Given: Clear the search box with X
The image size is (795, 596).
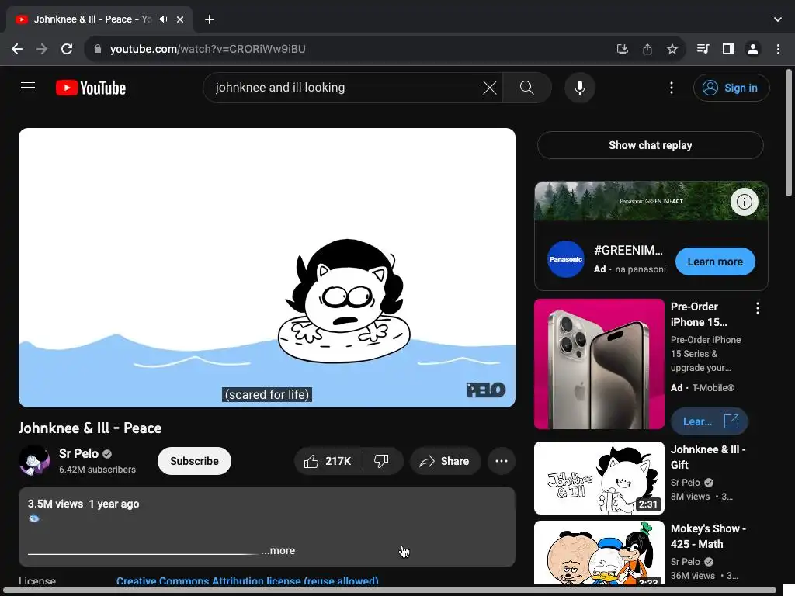Looking at the screenshot, I should tap(489, 88).
